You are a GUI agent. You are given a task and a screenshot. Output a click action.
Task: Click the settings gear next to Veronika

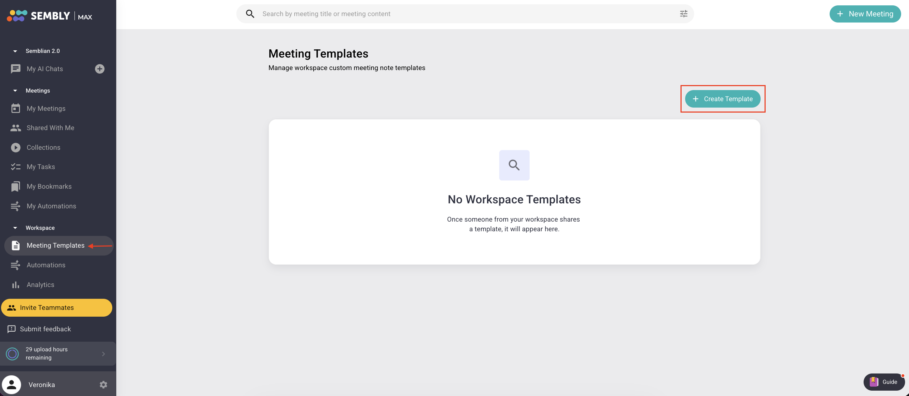point(103,385)
